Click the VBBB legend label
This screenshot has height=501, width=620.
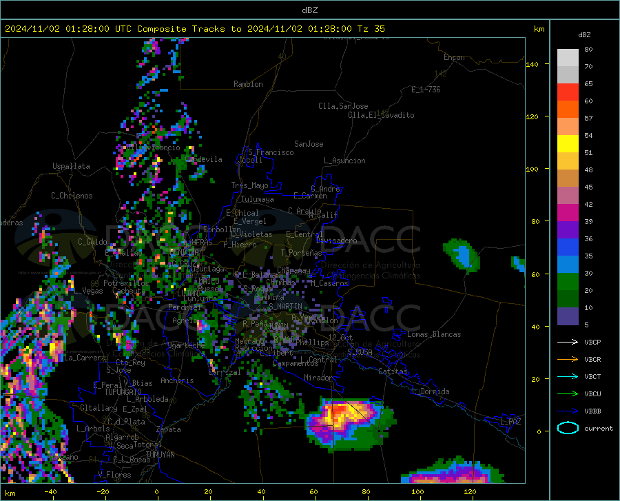coord(592,411)
